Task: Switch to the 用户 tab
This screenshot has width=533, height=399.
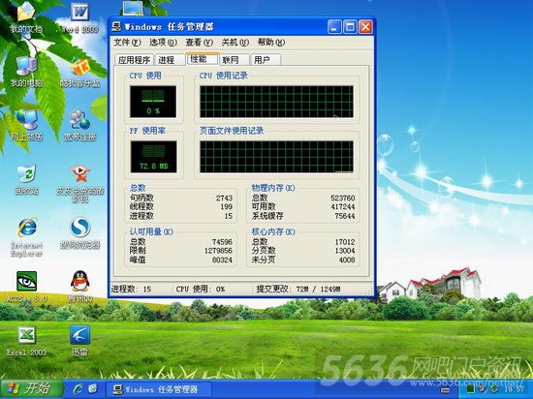Action: 266,60
